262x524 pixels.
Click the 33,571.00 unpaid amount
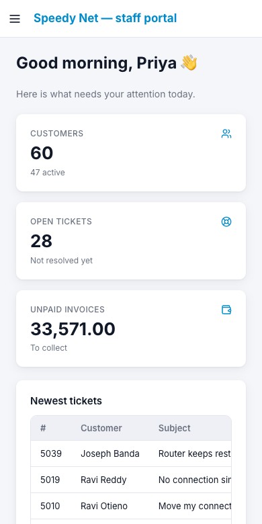pyautogui.click(x=73, y=329)
